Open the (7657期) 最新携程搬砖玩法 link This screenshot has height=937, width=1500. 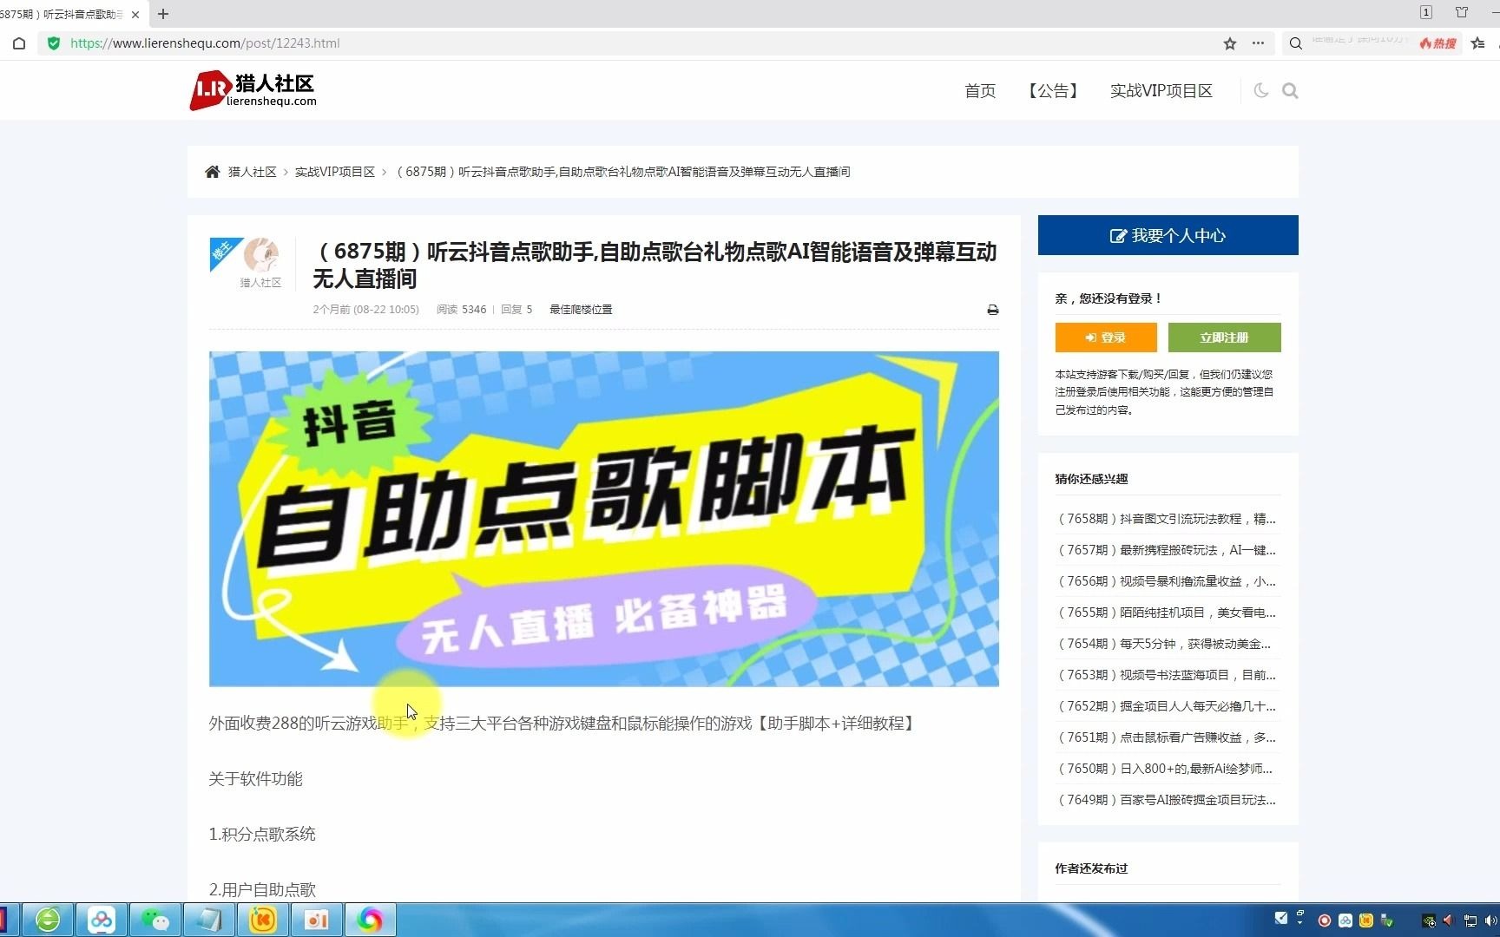pyautogui.click(x=1166, y=550)
